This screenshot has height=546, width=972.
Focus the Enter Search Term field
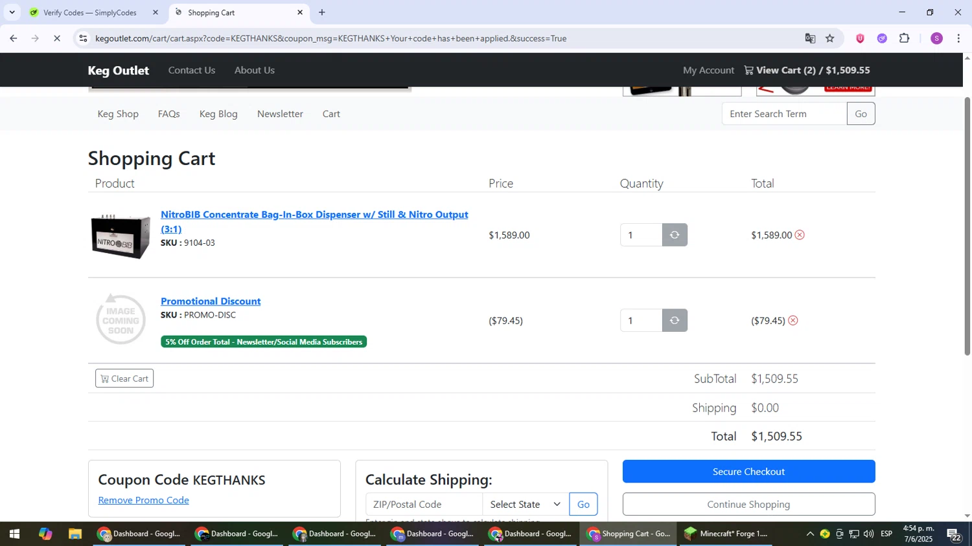click(784, 114)
